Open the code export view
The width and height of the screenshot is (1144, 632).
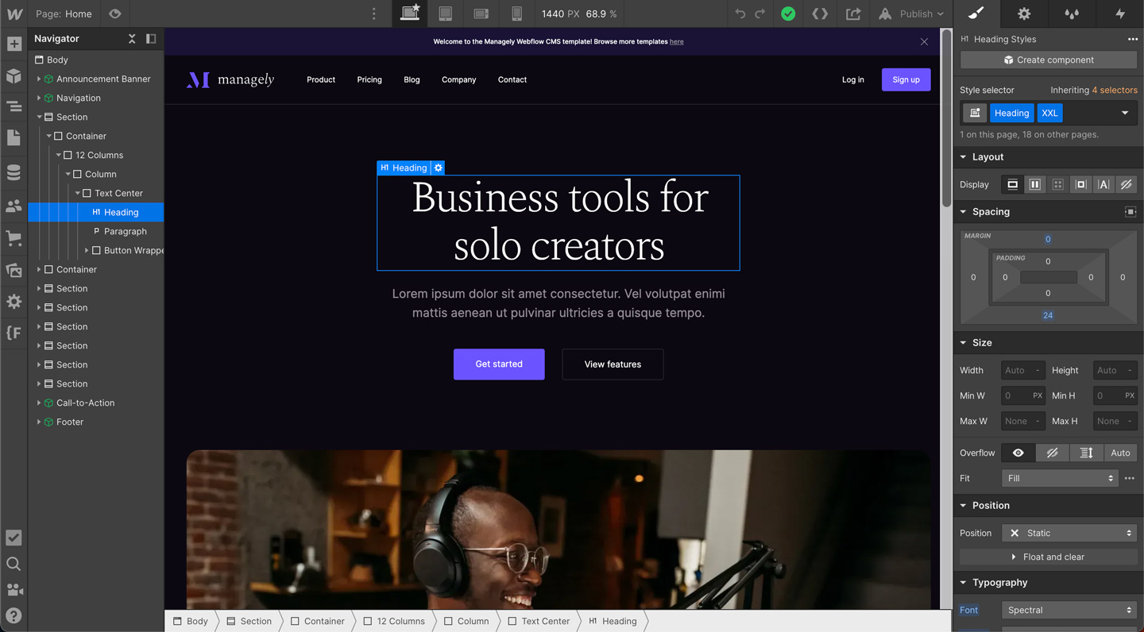818,13
